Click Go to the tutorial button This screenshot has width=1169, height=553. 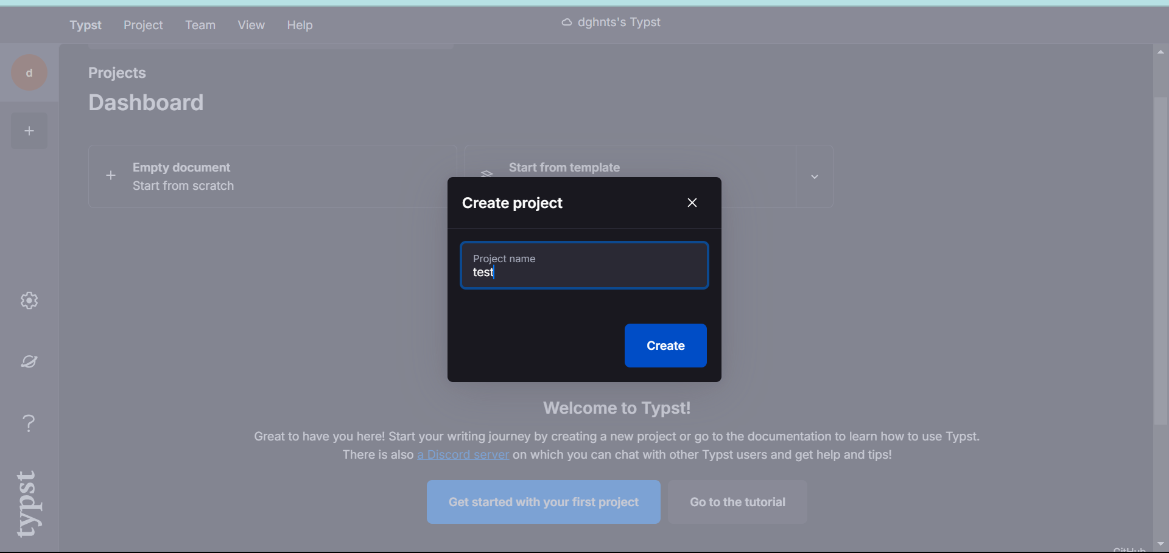[x=737, y=502]
